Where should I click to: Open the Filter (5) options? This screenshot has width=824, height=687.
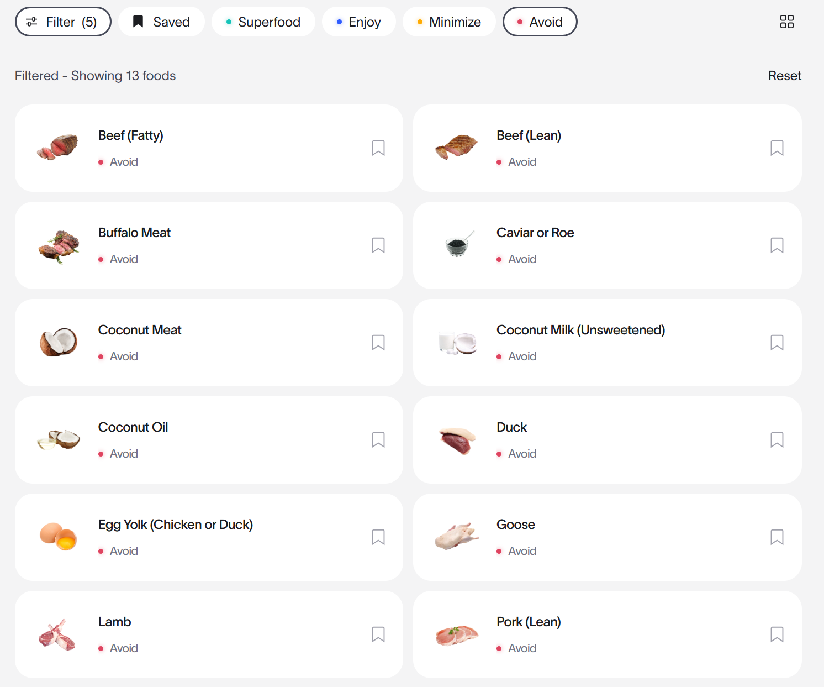63,22
